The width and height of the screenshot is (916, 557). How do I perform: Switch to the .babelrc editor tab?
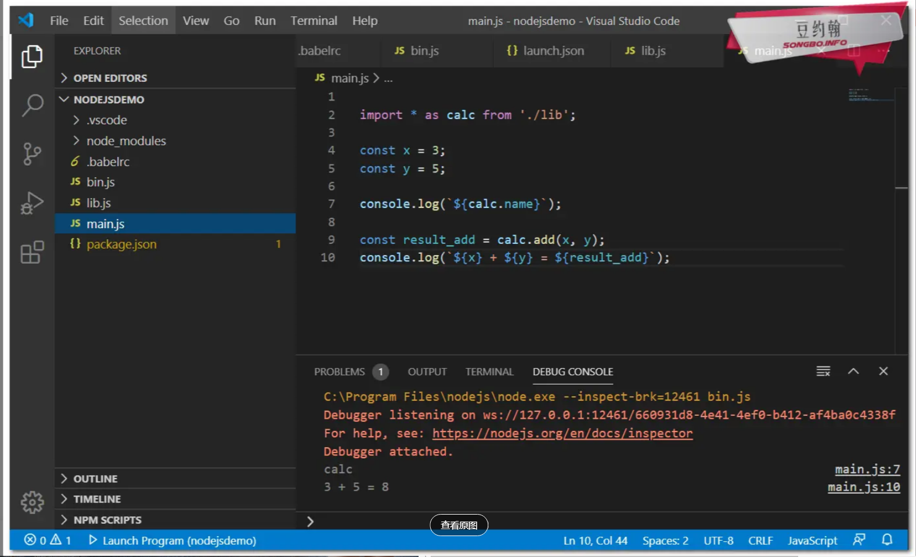click(337, 51)
